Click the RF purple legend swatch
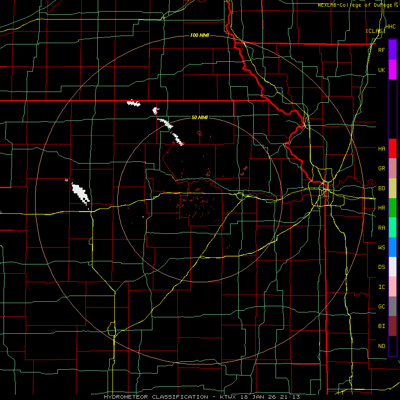 pyautogui.click(x=392, y=50)
